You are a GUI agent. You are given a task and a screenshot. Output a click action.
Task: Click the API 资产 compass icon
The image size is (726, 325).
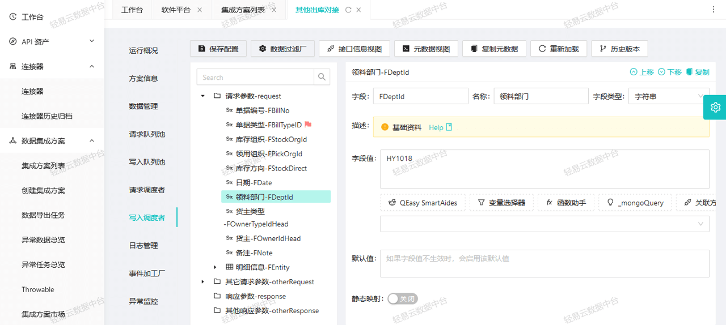click(12, 41)
